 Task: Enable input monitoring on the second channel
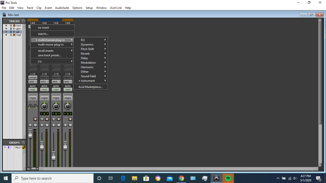(42, 119)
